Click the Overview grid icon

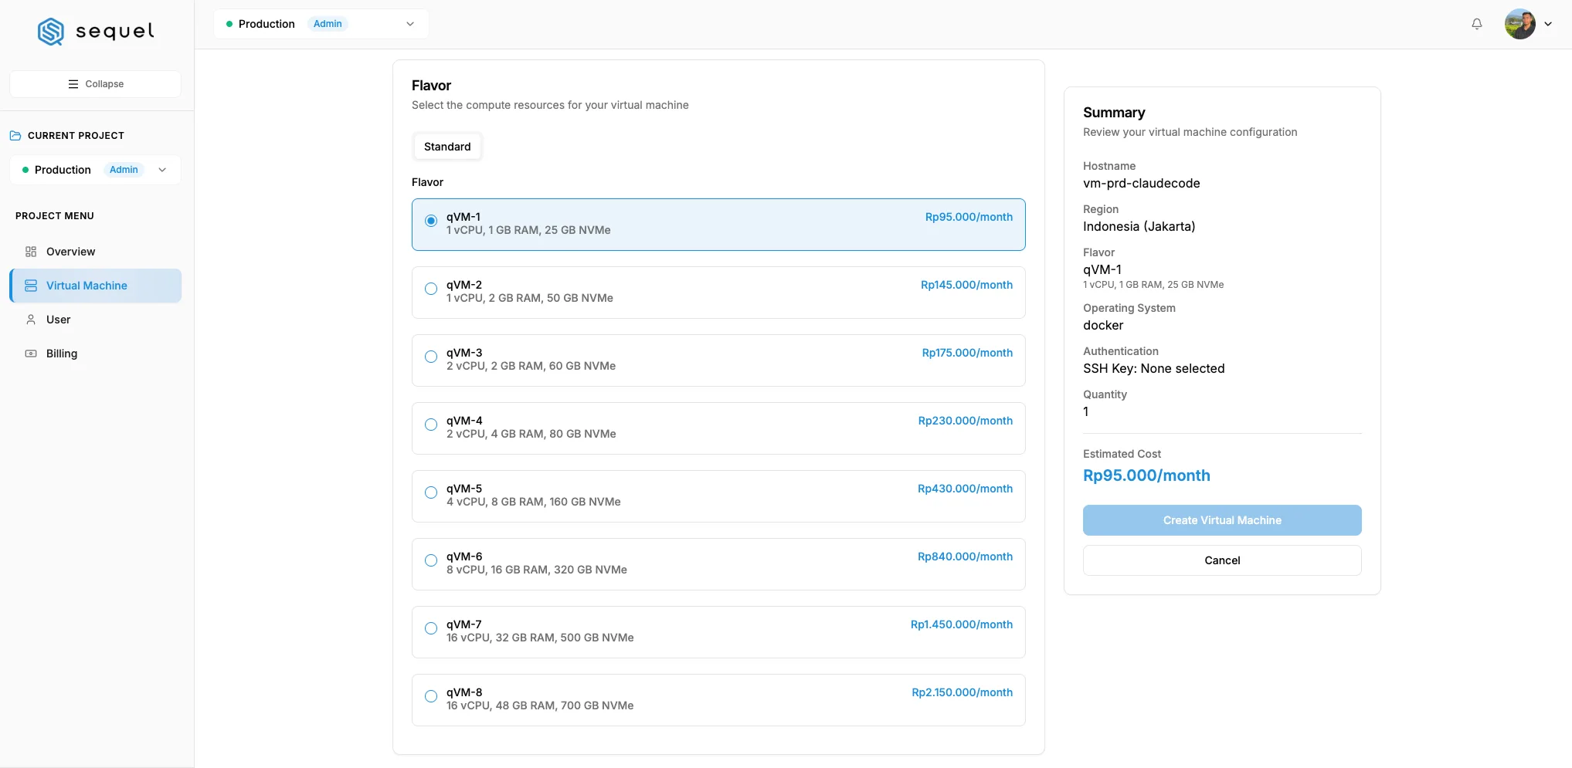[31, 252]
